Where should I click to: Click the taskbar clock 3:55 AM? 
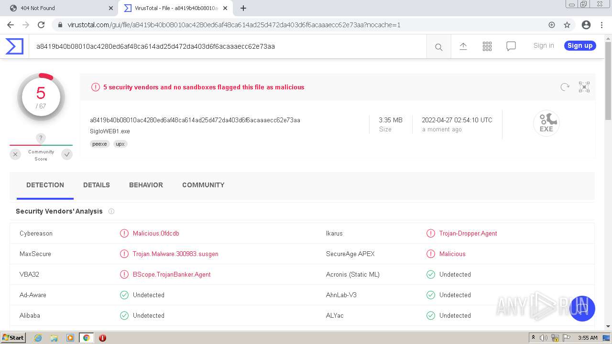pyautogui.click(x=588, y=338)
